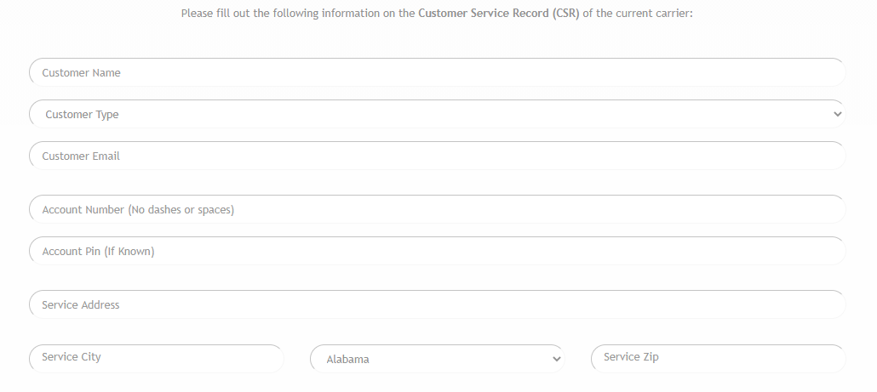Click the bold Customer Service Record (CSR) text
Viewport: 877px width, 392px height.
[x=499, y=14]
